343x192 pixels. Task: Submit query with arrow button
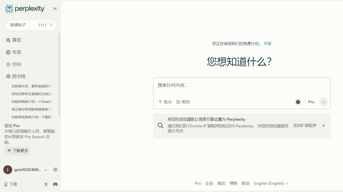[x=323, y=102]
